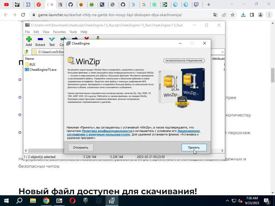The image size is (275, 206).
Task: Click the Chrome address bar URL
Action: [x=110, y=15]
